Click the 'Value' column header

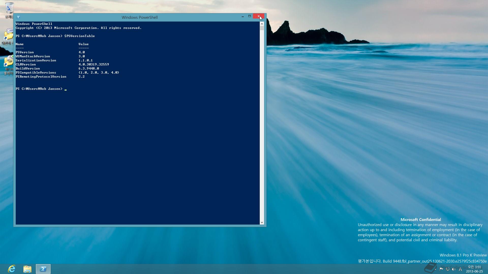point(84,44)
